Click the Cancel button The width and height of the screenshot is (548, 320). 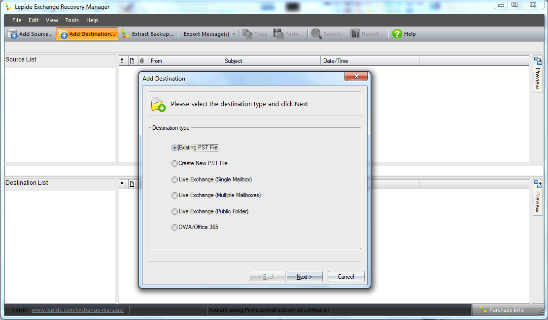tap(345, 276)
